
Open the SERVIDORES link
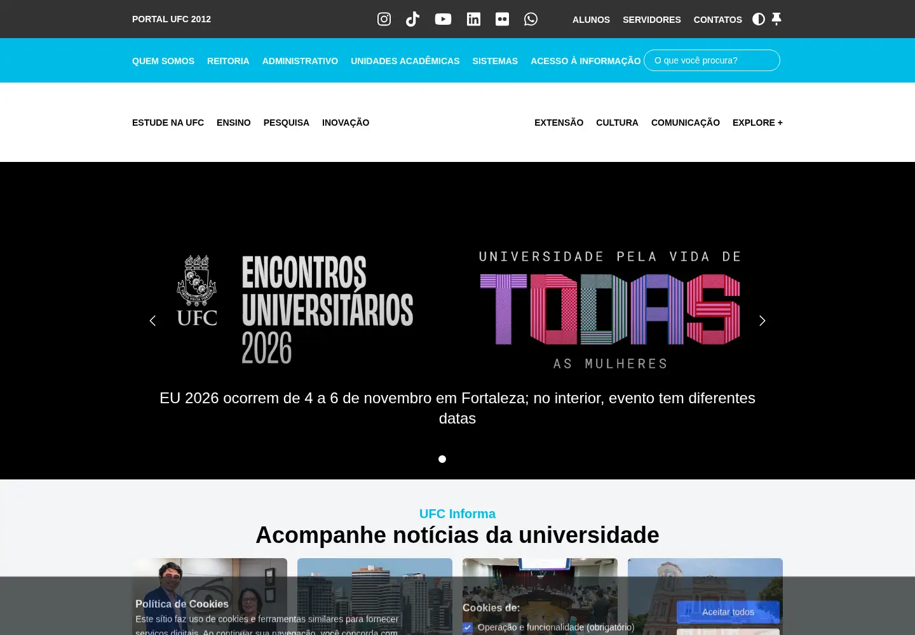652,20
